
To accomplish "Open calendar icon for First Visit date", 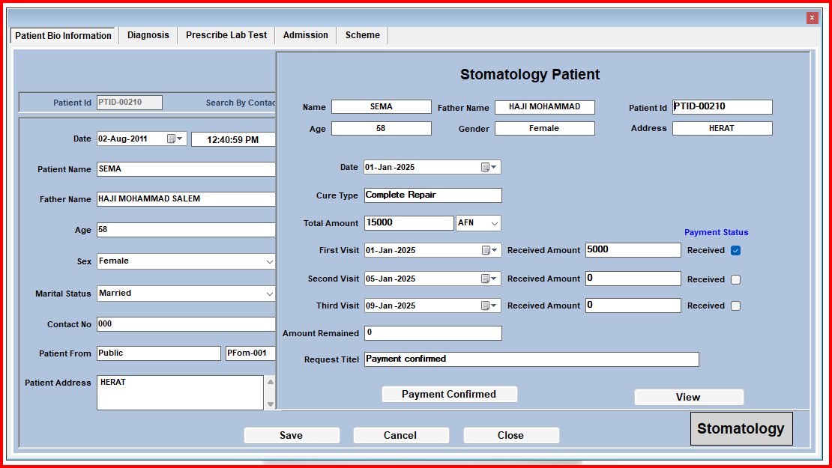I will (486, 250).
